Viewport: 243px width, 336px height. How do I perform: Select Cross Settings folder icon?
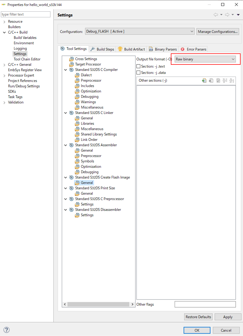point(72,59)
